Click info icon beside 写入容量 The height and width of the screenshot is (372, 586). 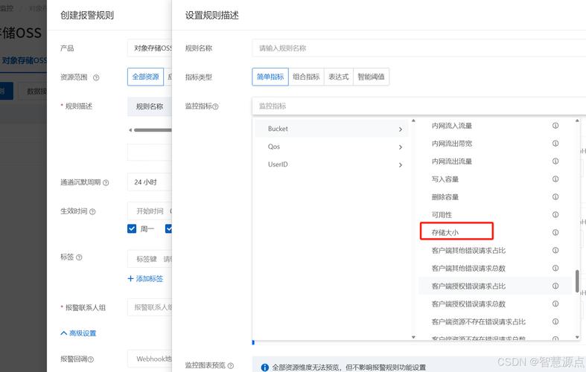pyautogui.click(x=555, y=179)
